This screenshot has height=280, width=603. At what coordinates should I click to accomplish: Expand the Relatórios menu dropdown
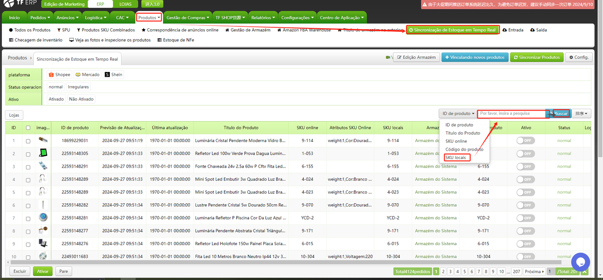tap(263, 18)
